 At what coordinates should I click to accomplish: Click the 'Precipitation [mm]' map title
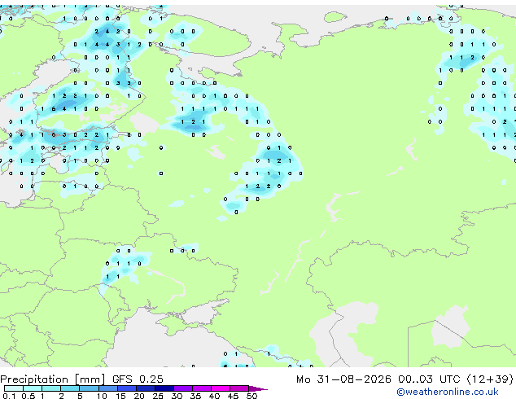point(53,379)
